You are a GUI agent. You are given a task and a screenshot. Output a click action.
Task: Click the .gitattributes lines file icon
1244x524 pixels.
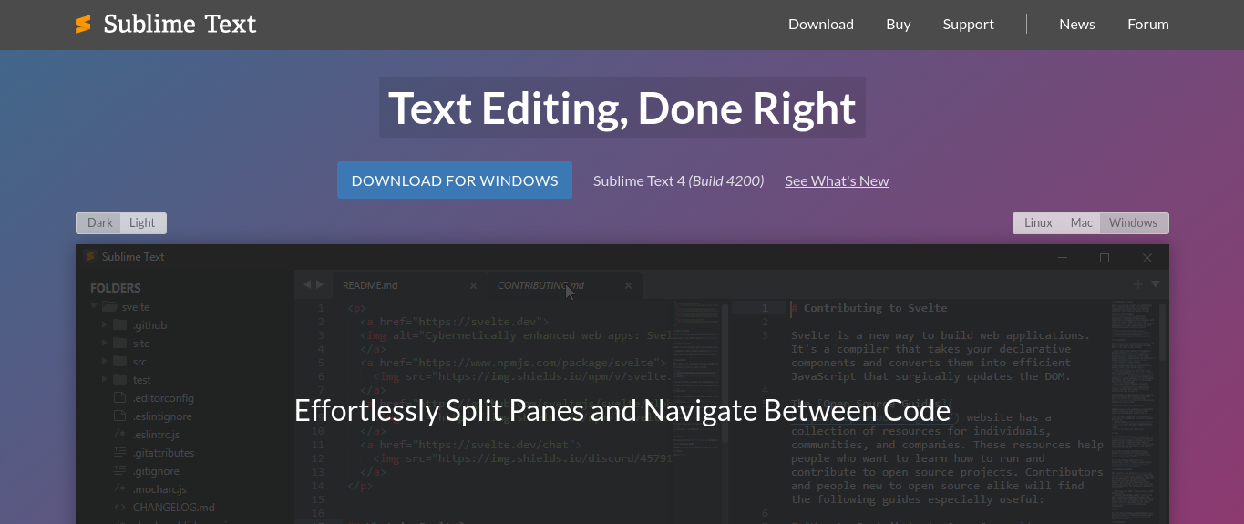[x=119, y=453]
